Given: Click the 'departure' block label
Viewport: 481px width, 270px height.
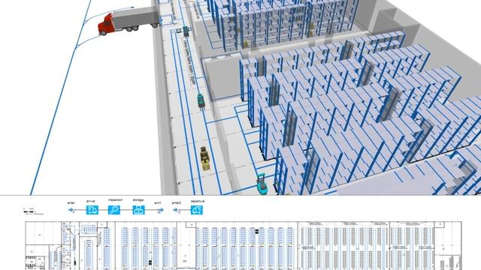Looking at the screenshot, I should pos(198,202).
